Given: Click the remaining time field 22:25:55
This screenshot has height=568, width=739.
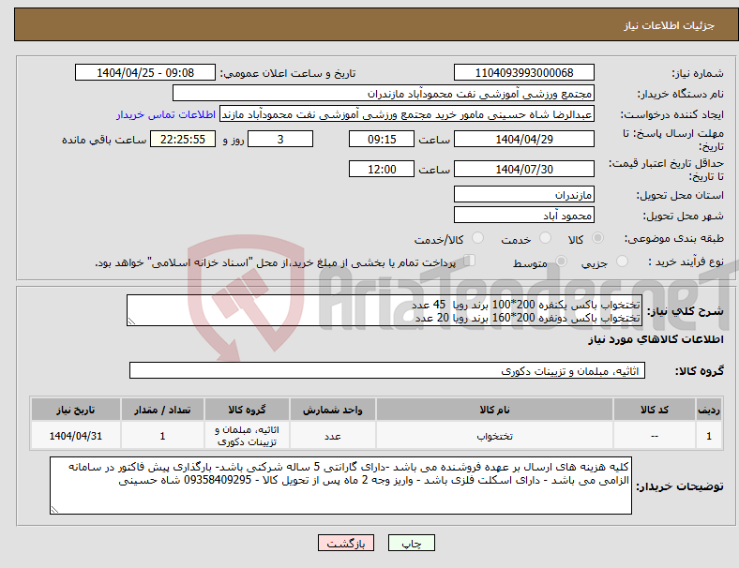Looking at the screenshot, I should click(x=183, y=140).
